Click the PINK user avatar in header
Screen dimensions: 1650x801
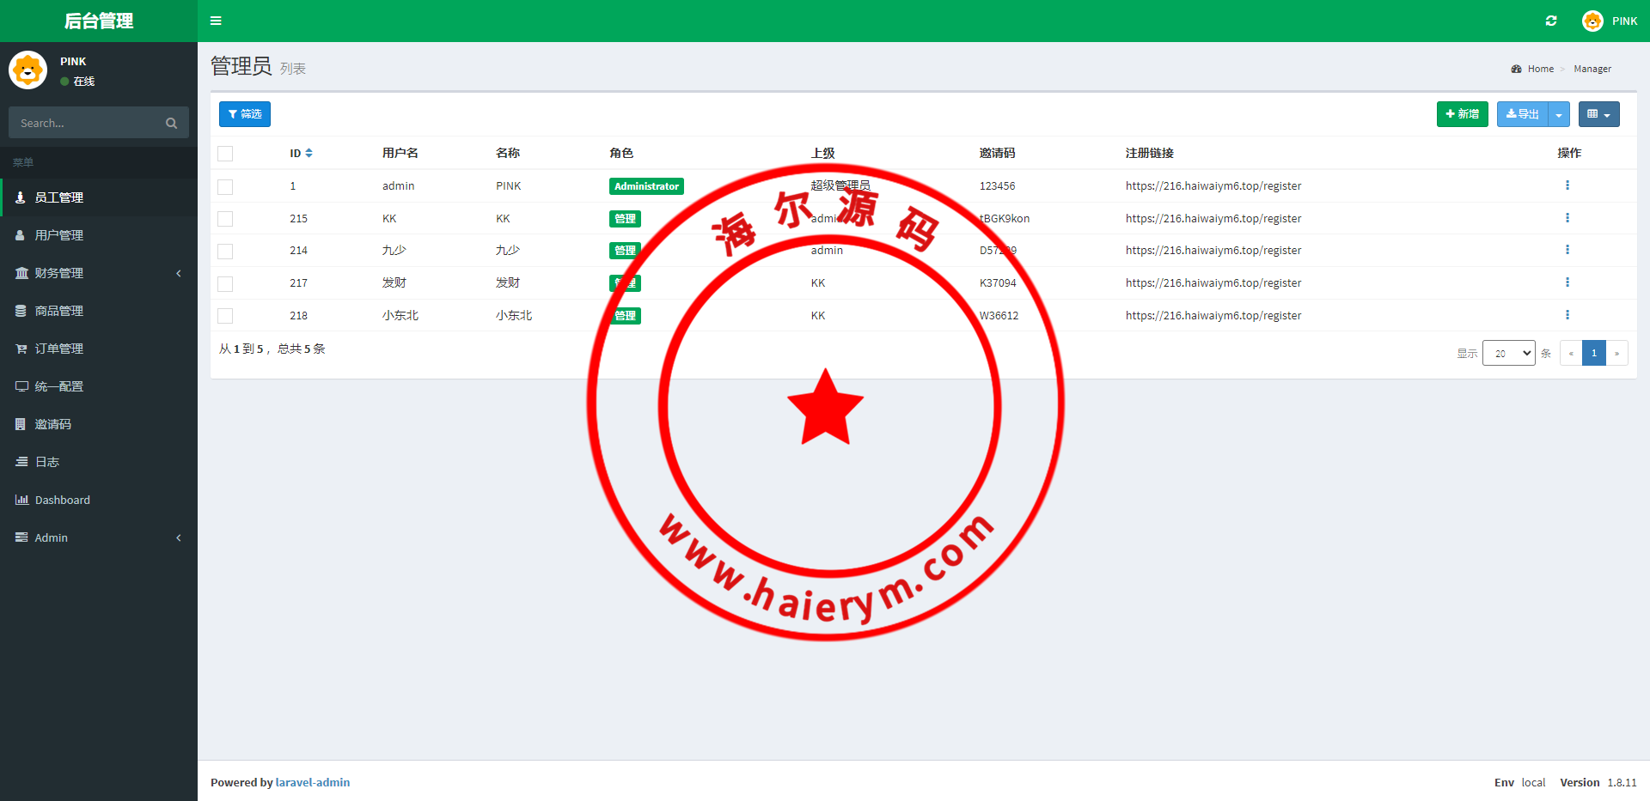coord(1592,21)
